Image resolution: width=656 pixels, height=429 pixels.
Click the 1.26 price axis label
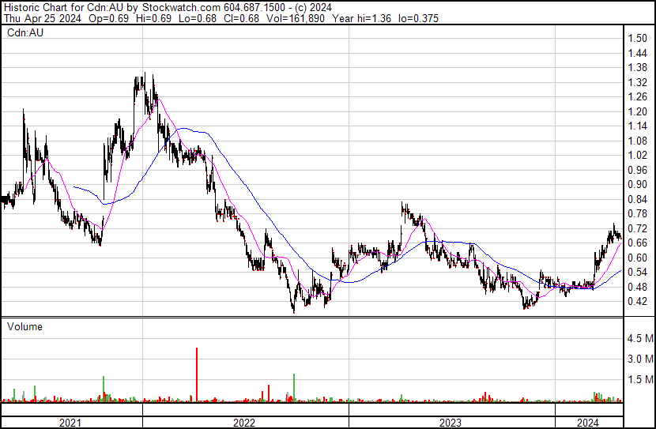[638, 96]
